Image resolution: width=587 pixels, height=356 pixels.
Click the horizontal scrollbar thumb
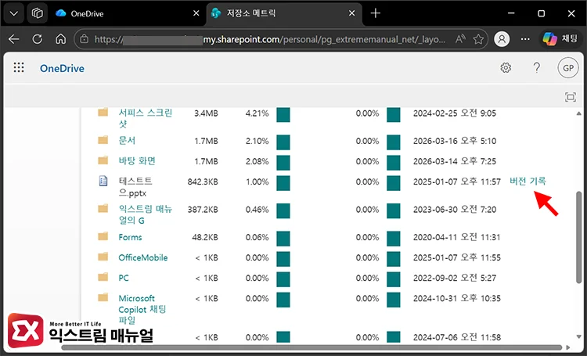[x=312, y=347]
